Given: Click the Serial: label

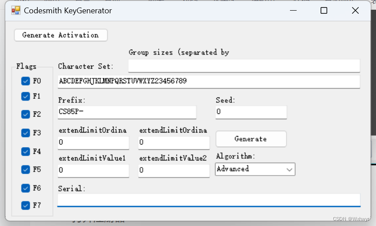Looking at the screenshot, I should [x=71, y=189].
